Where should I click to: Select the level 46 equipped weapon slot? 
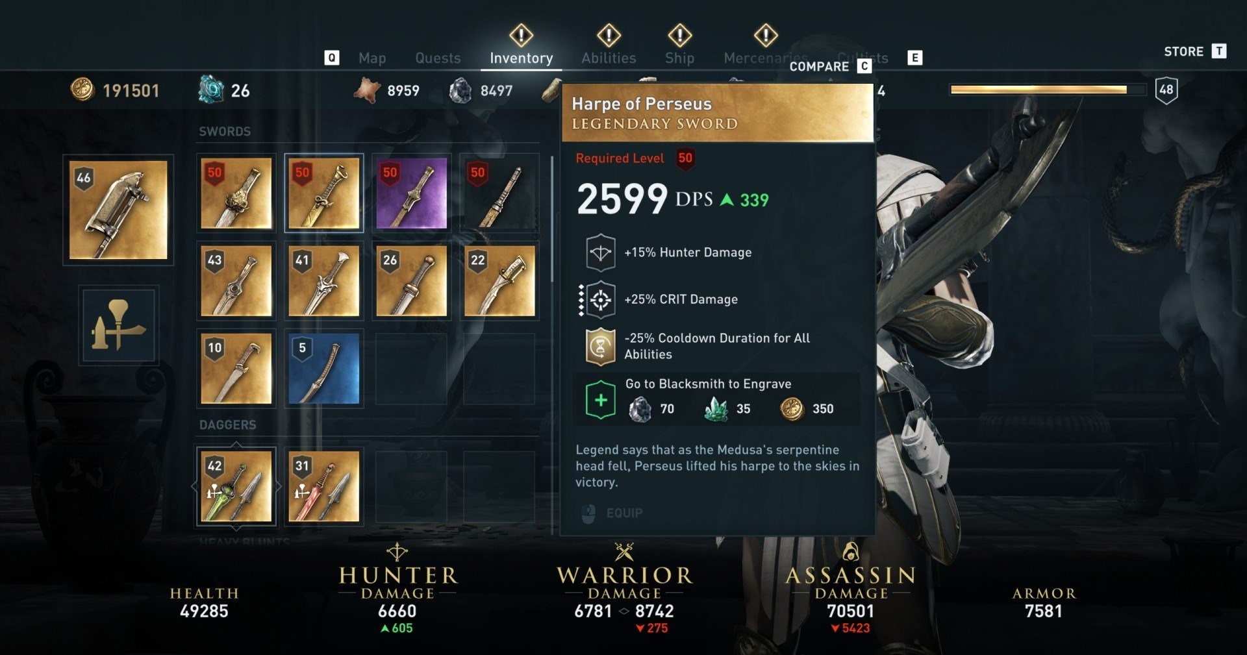[x=118, y=210]
